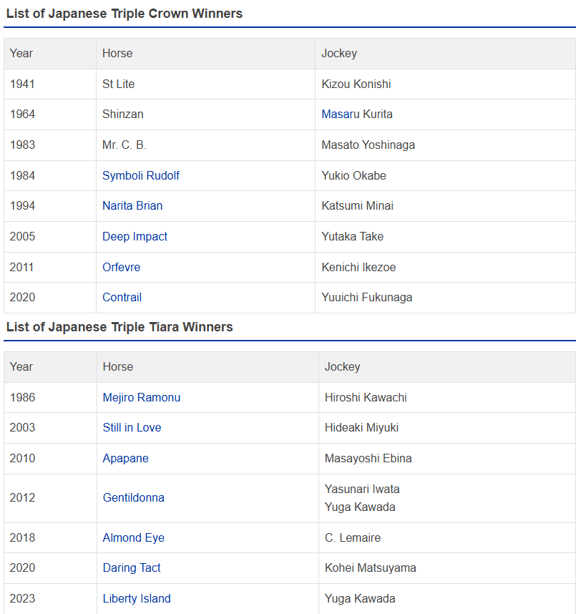576x614 pixels.
Task: Click the 'List of Japanese Triple Crown Winners' heading
Action: (x=125, y=14)
